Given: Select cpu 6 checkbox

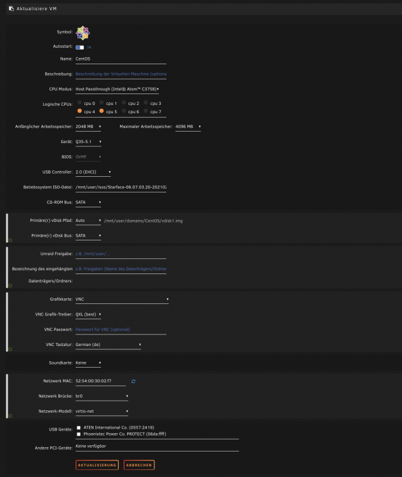Looking at the screenshot, I should (x=124, y=111).
